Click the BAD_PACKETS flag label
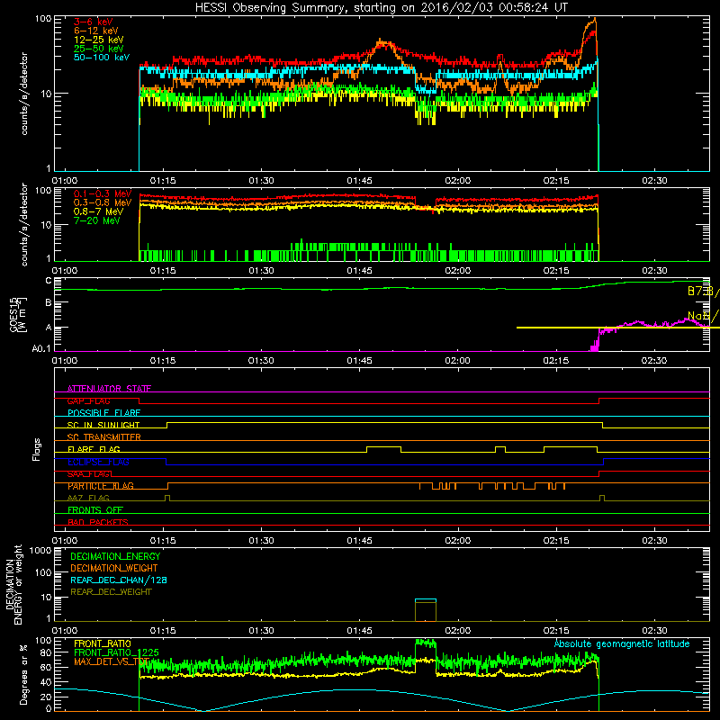The width and height of the screenshot is (720, 720). coord(98,522)
